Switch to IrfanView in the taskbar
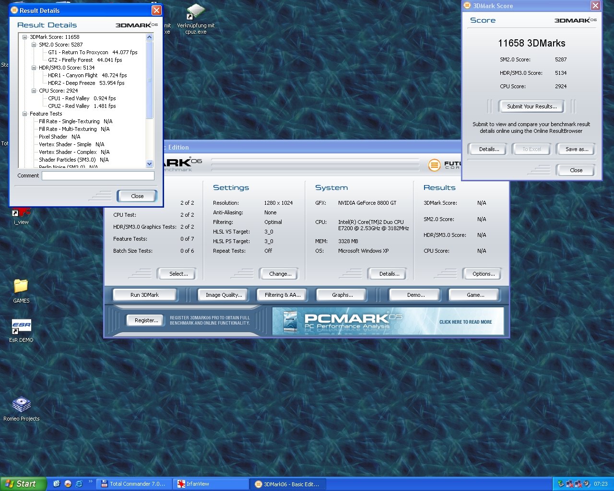Image resolution: width=614 pixels, height=491 pixels. pos(211,484)
